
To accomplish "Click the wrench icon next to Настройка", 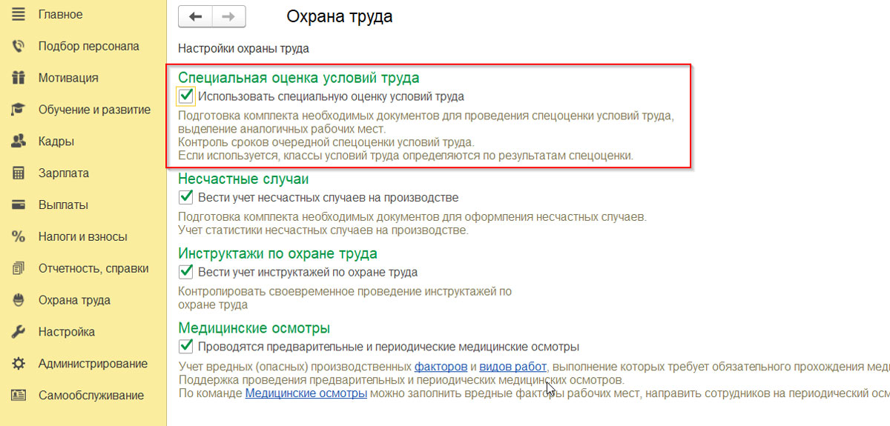I will (19, 332).
